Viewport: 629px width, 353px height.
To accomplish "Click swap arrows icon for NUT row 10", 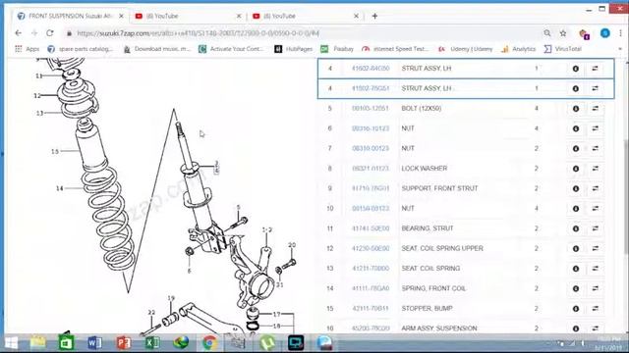I will [596, 209].
